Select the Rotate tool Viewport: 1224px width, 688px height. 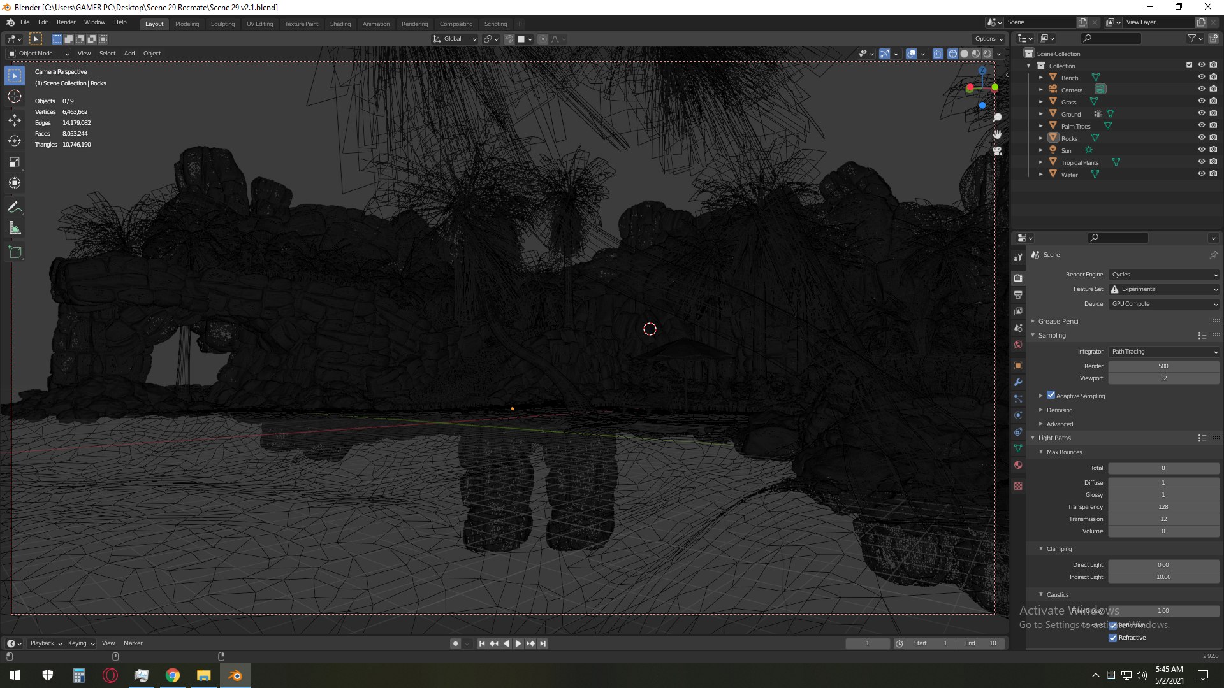pos(15,141)
